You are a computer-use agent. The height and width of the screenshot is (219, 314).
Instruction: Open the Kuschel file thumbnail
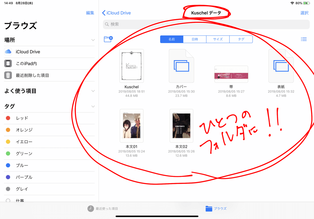(131, 66)
